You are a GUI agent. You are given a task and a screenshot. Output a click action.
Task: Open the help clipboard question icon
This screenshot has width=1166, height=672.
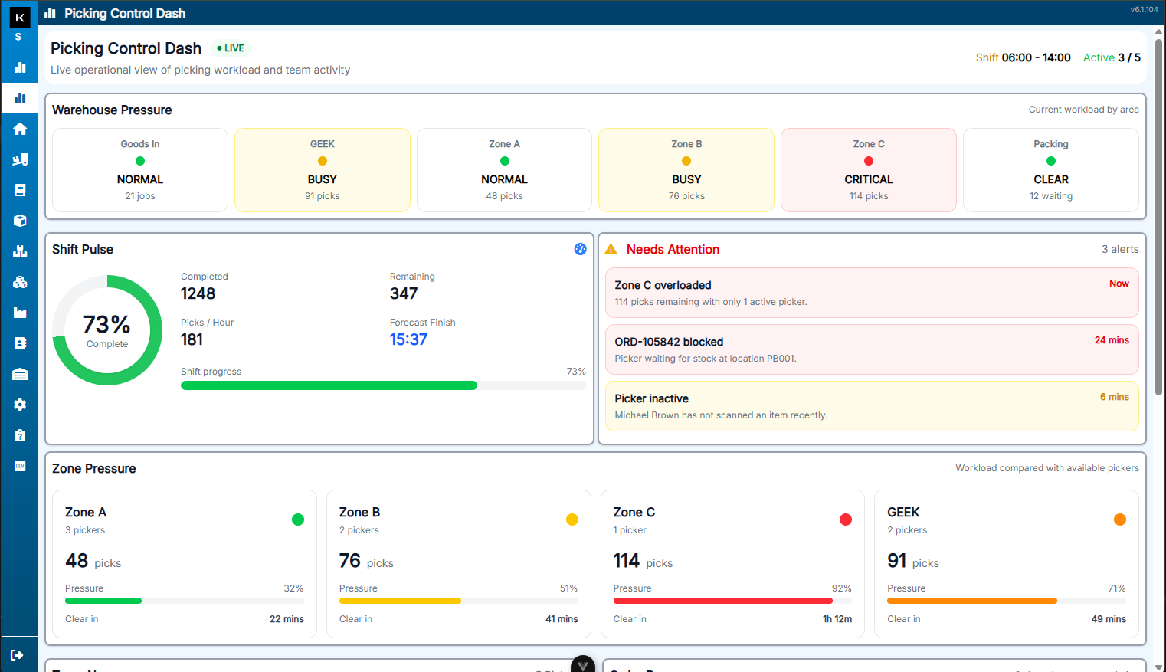20,435
